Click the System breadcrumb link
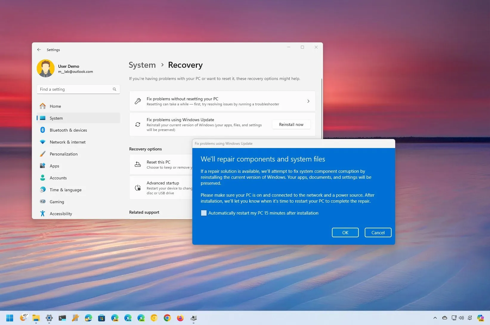 142,65
